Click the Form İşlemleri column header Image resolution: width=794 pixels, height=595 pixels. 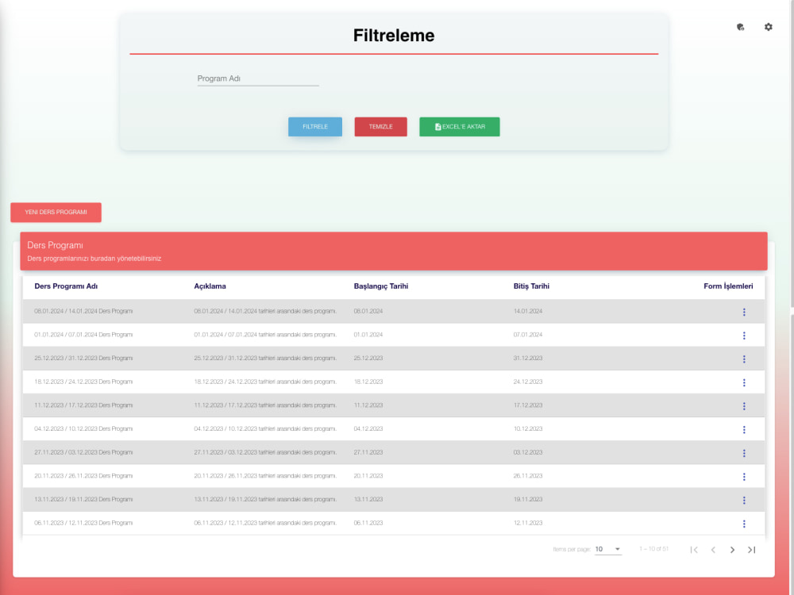(x=728, y=286)
